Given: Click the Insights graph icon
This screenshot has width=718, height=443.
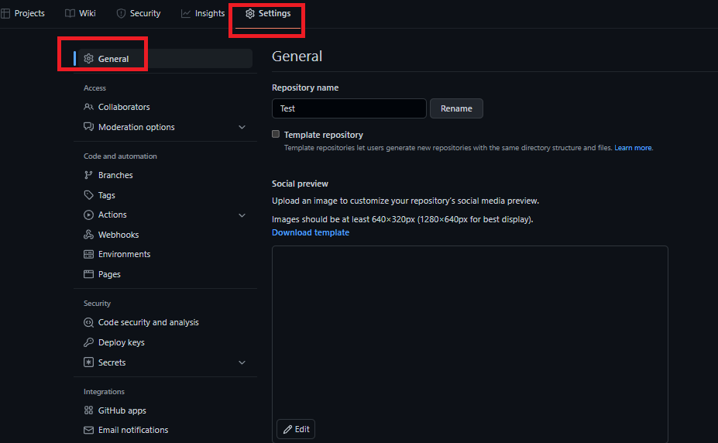Looking at the screenshot, I should (x=185, y=14).
